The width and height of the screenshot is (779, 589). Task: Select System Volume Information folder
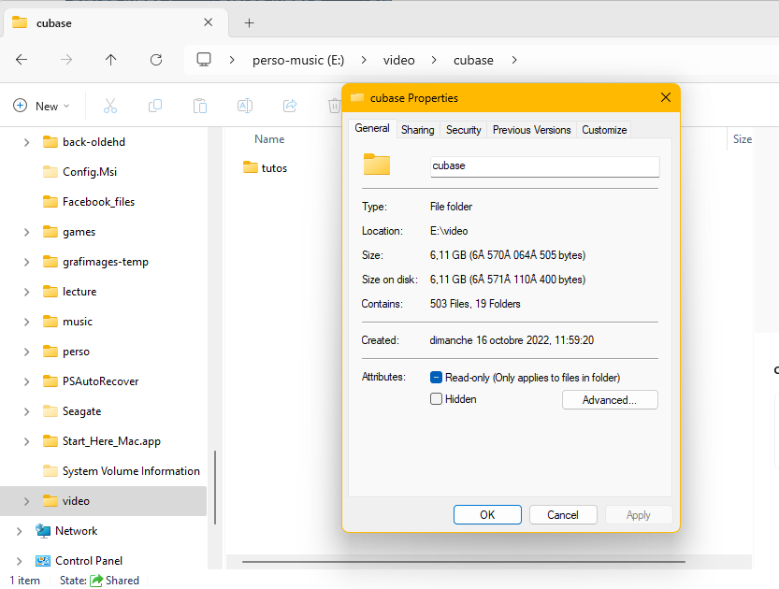(x=131, y=471)
